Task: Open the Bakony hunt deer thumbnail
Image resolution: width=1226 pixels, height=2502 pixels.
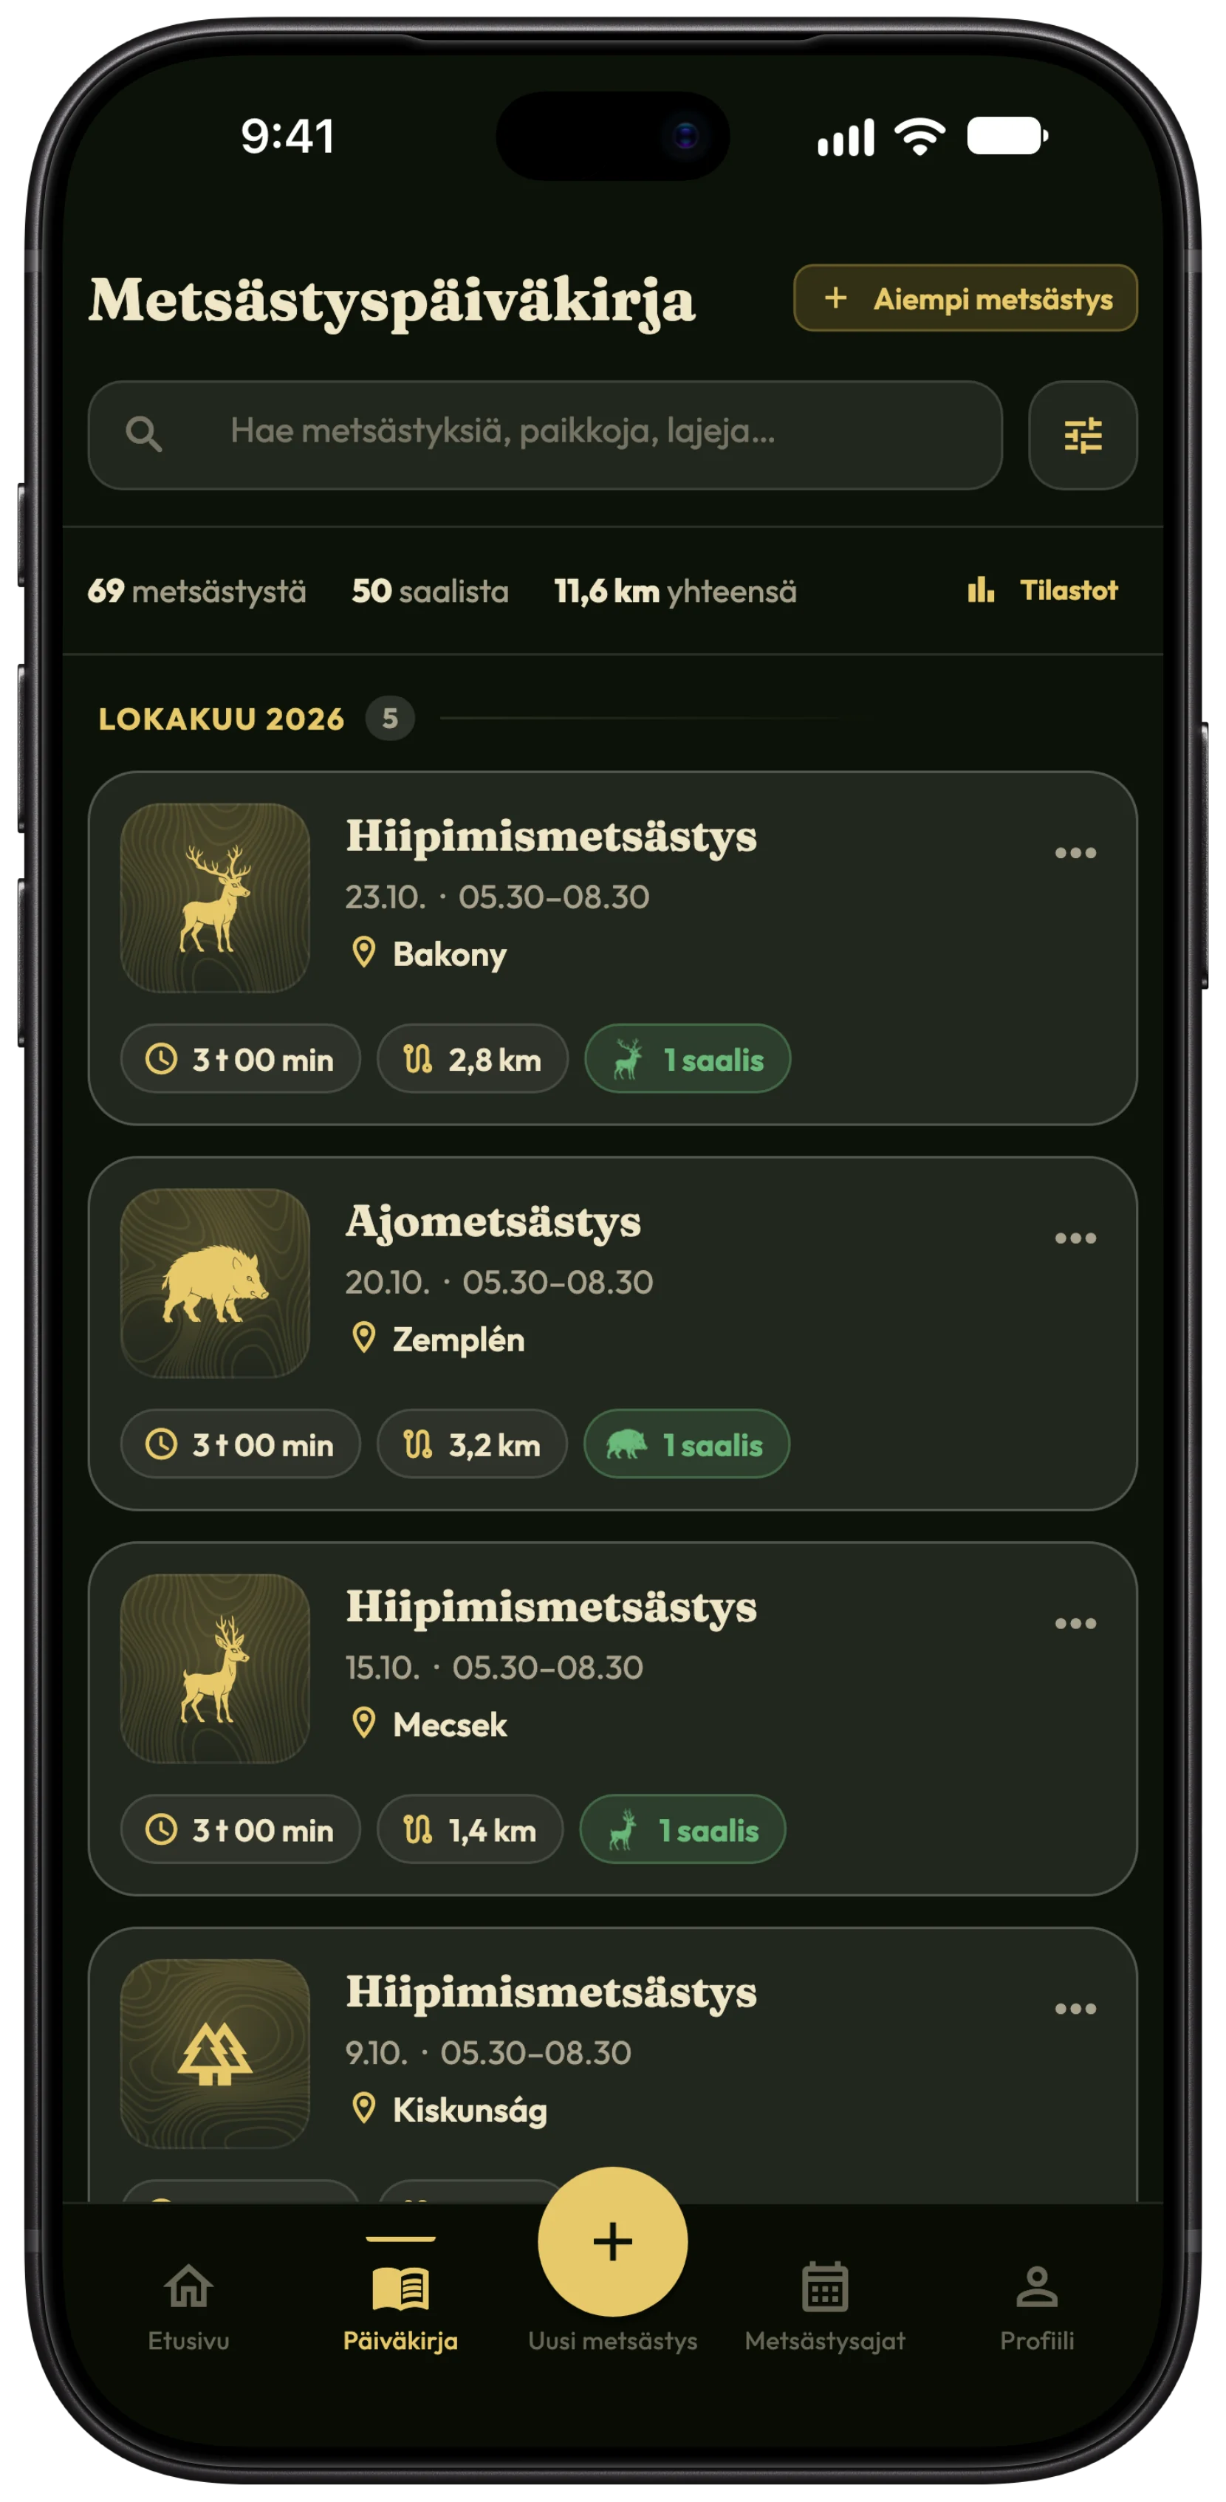Action: tap(215, 897)
